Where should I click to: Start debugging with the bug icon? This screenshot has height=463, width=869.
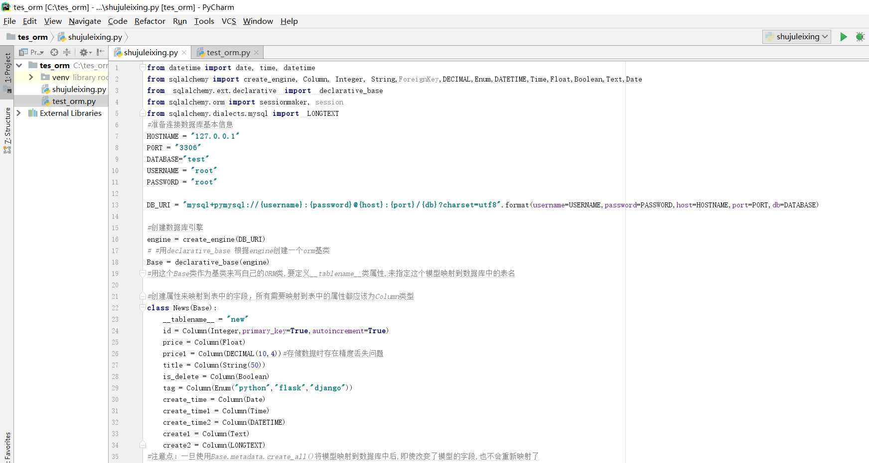860,37
